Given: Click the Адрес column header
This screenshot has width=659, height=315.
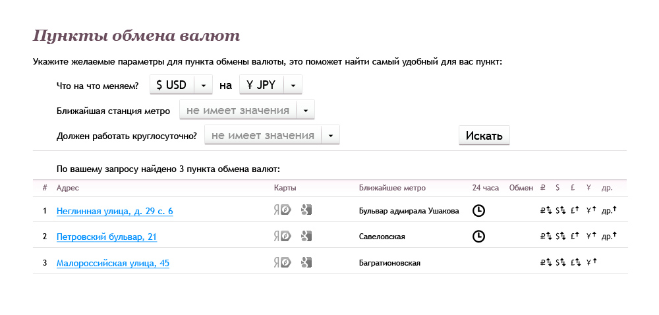Looking at the screenshot, I should click(x=68, y=188).
